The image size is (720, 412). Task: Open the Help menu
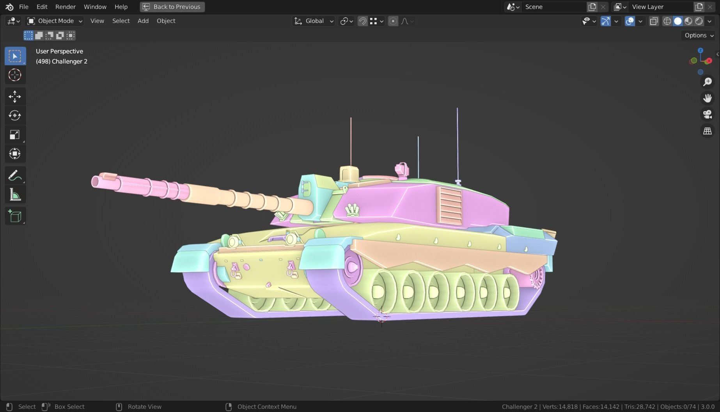point(121,7)
